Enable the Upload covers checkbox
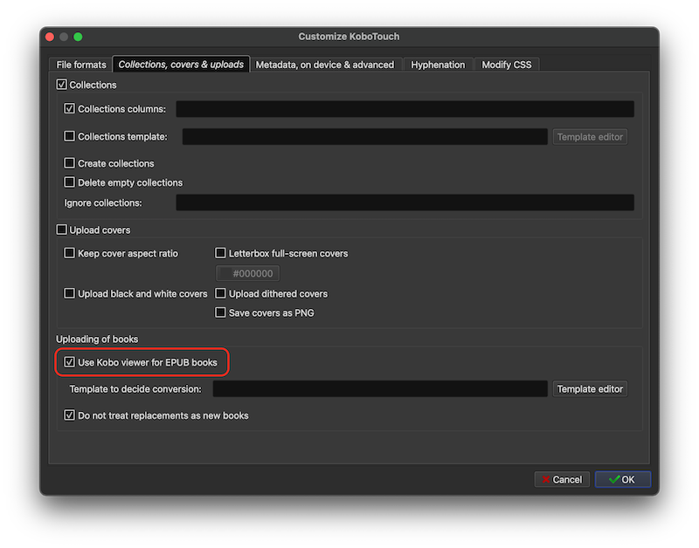Image resolution: width=699 pixels, height=548 pixels. point(61,229)
